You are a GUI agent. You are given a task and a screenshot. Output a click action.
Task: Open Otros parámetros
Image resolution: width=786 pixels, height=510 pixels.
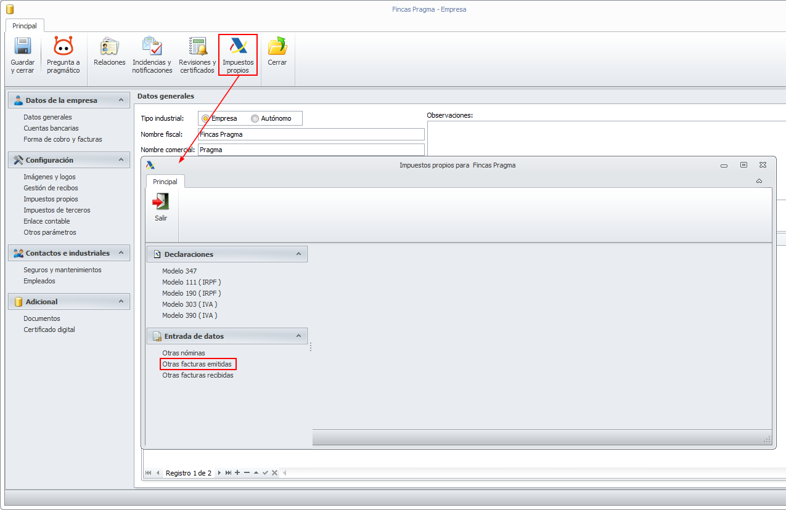(50, 232)
